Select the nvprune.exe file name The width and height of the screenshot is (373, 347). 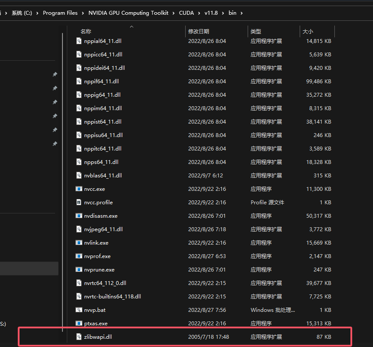(99, 270)
